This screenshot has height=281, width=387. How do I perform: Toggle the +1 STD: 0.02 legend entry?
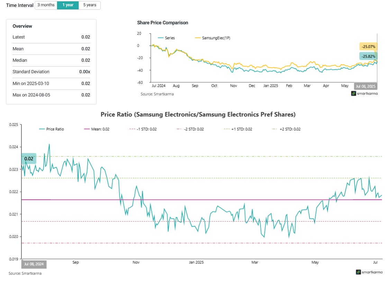[238, 129]
